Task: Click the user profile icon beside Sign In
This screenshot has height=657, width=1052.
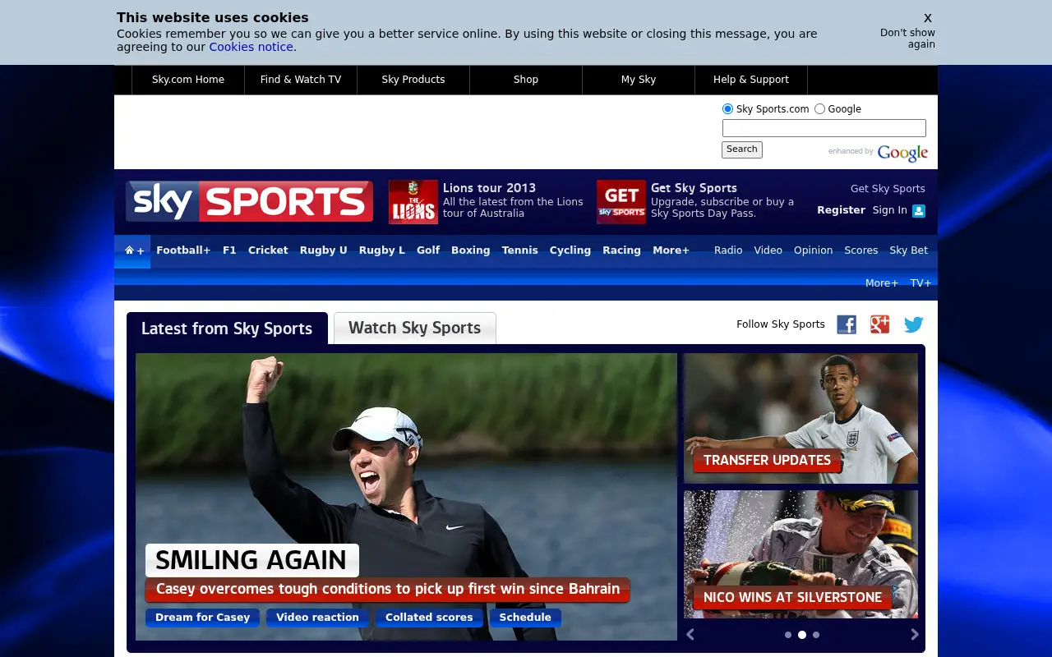Action: click(919, 211)
